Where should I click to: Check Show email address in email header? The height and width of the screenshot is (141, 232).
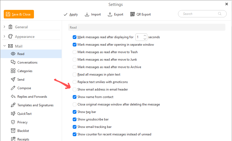pyautogui.click(x=75, y=89)
